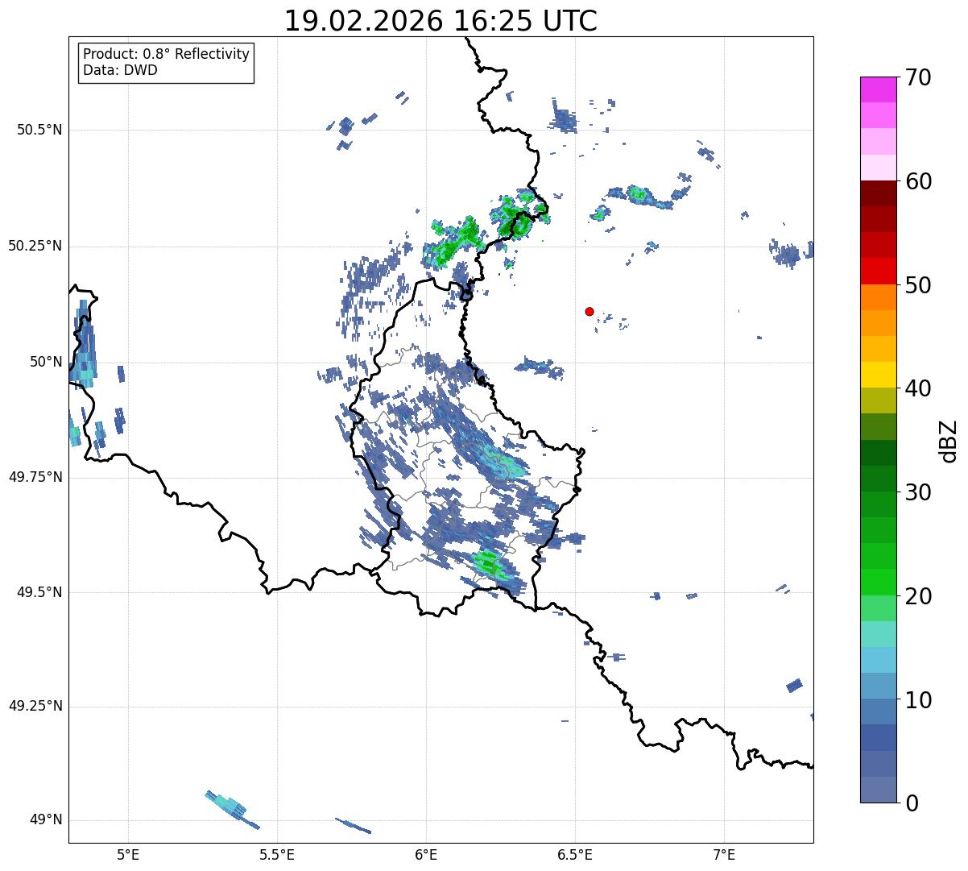The width and height of the screenshot is (968, 871).
Task: Click the 50.5°N latitude label
Action: tap(39, 130)
